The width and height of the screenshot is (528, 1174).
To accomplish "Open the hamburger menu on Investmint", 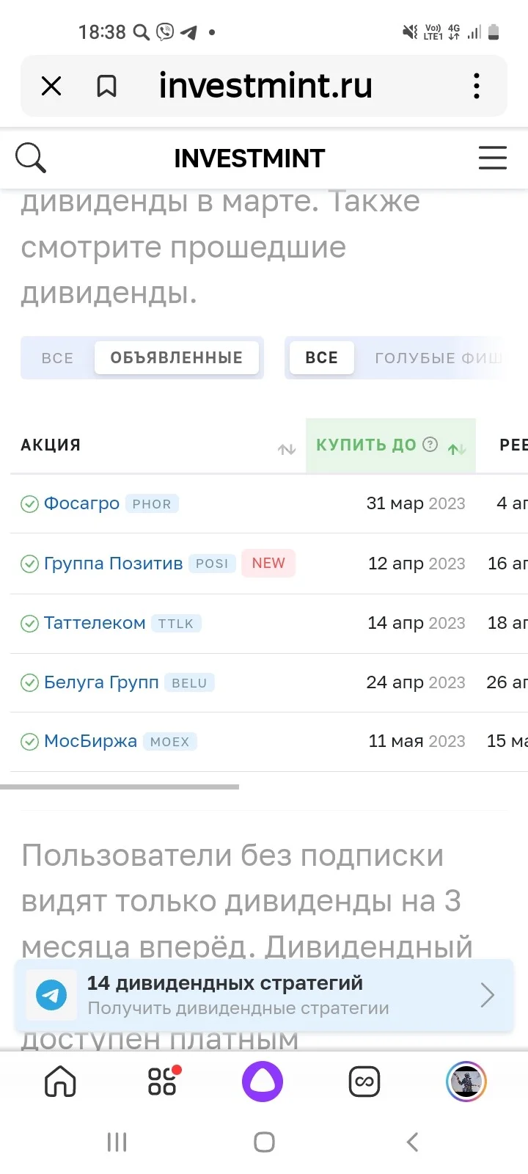I will [x=492, y=158].
